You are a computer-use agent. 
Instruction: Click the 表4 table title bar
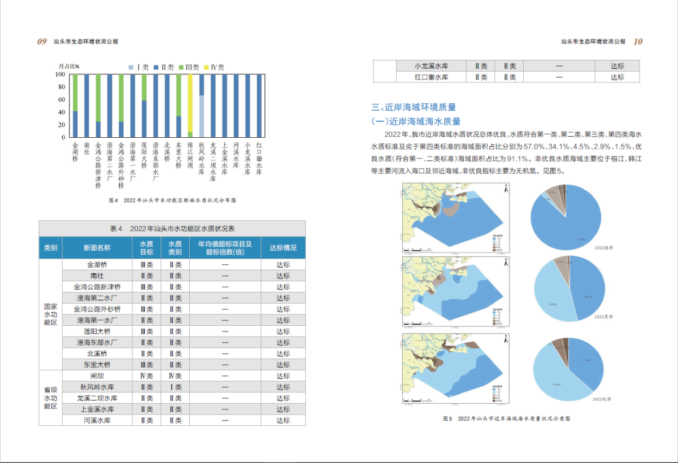[x=172, y=228]
